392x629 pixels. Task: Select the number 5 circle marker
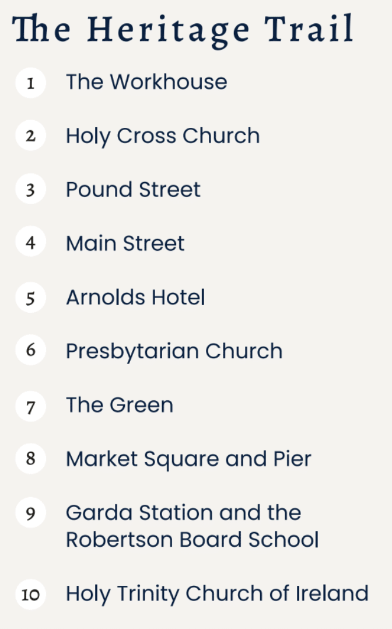(30, 298)
